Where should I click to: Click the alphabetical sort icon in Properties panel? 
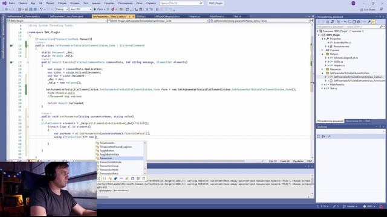pos(324,136)
